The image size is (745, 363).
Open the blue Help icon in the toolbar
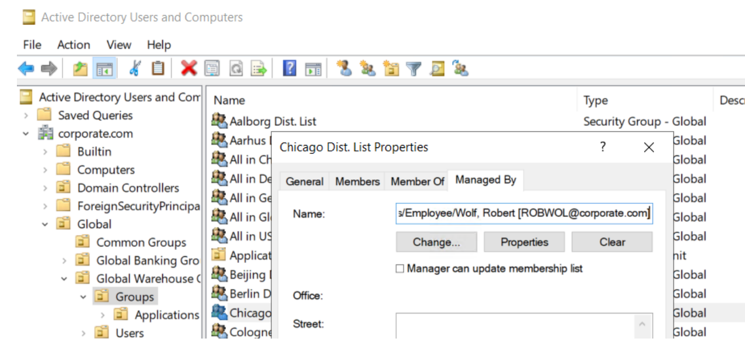(289, 69)
